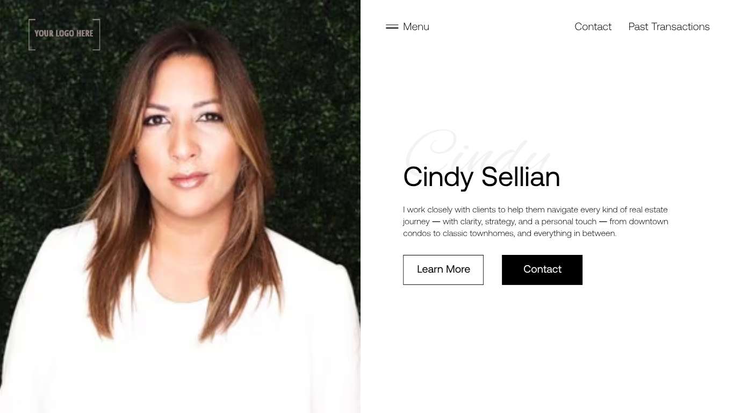Click the Menu label in header
The image size is (734, 413).
416,27
